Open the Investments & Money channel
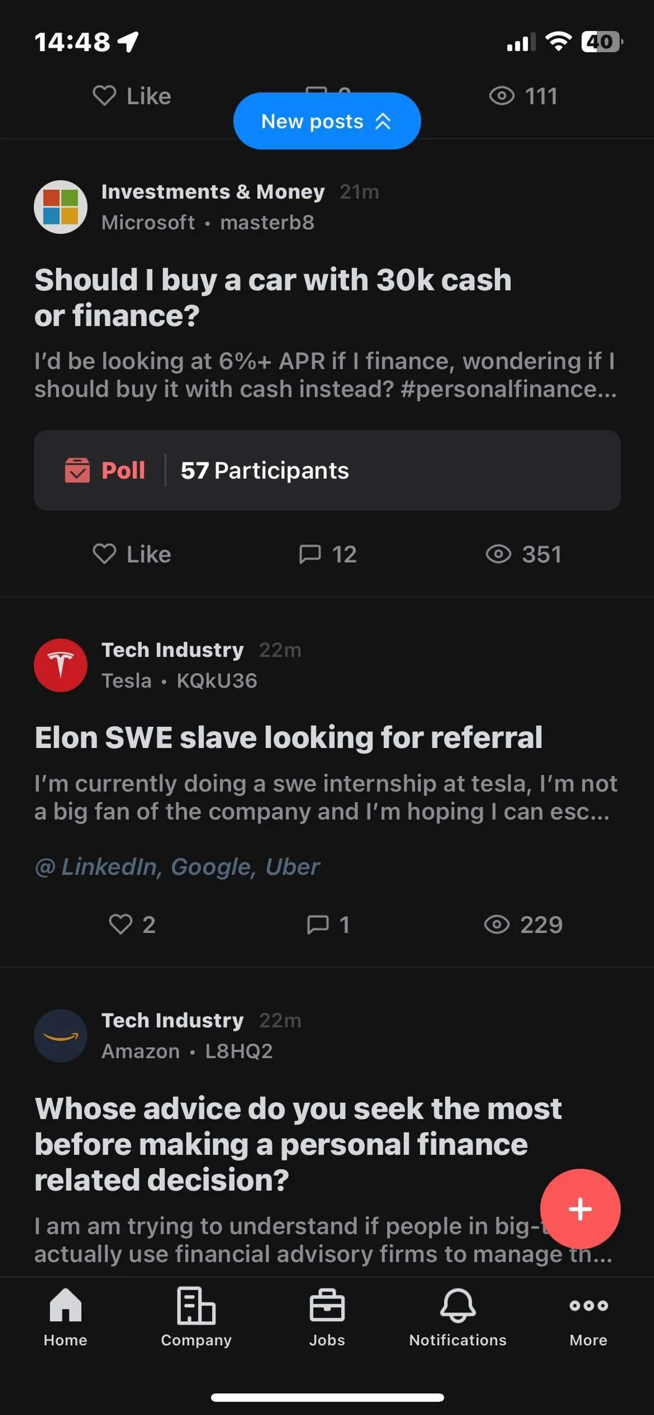 [213, 192]
